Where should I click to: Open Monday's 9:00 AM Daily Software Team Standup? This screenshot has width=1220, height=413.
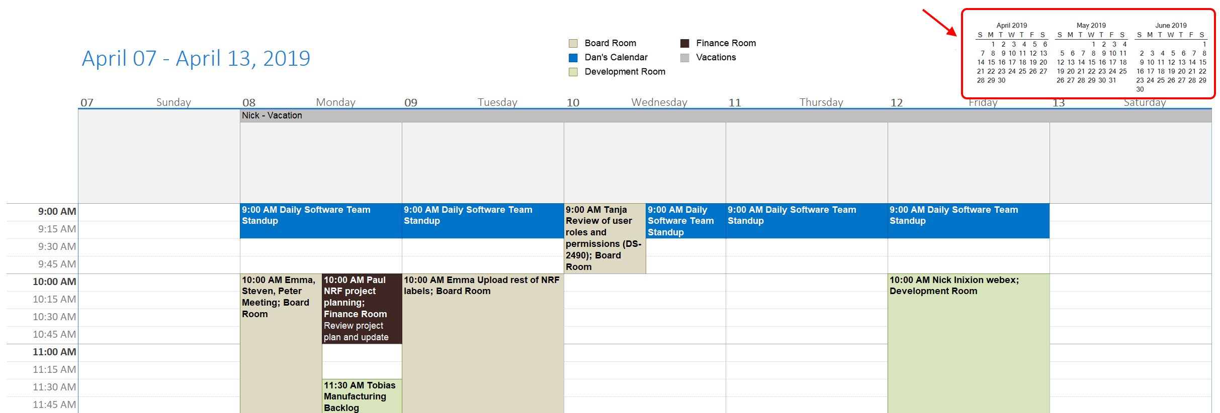[321, 221]
